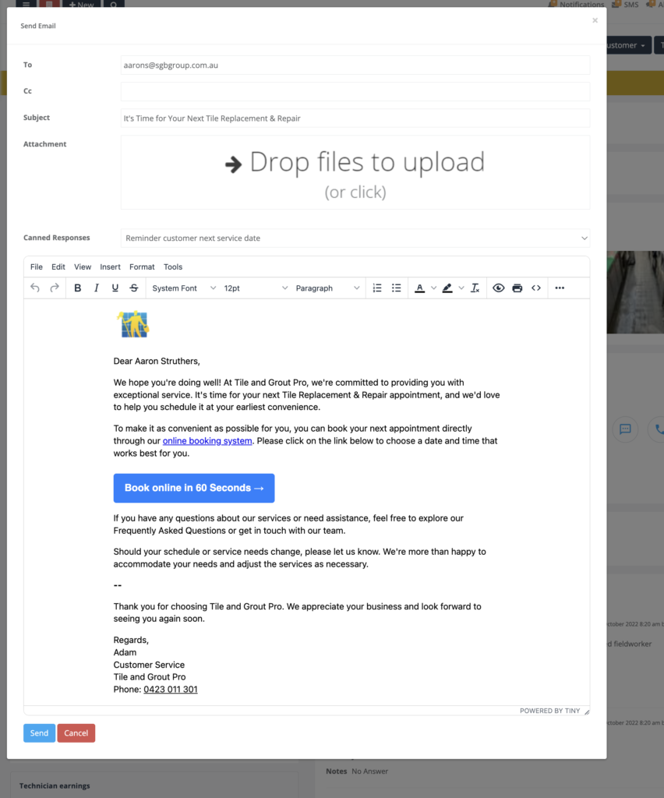
Task: Grab the editor resize handle
Action: tap(587, 711)
